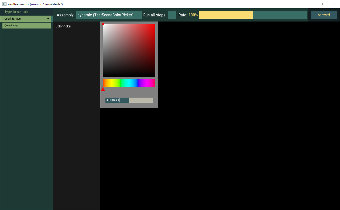Adjust the yellow Rate slider

click(226, 15)
